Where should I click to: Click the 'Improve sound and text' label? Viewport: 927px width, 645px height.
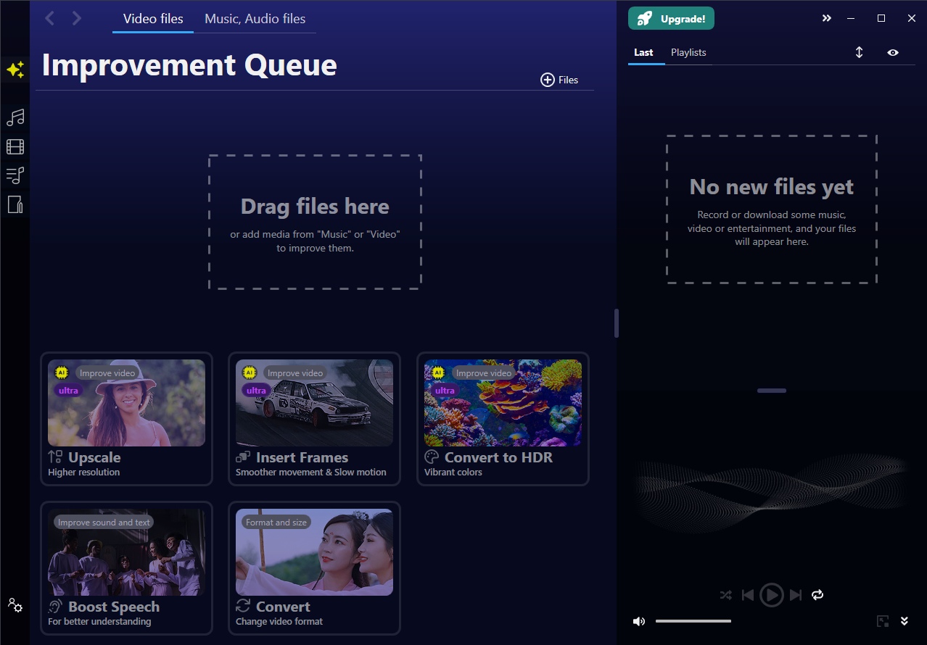point(104,523)
